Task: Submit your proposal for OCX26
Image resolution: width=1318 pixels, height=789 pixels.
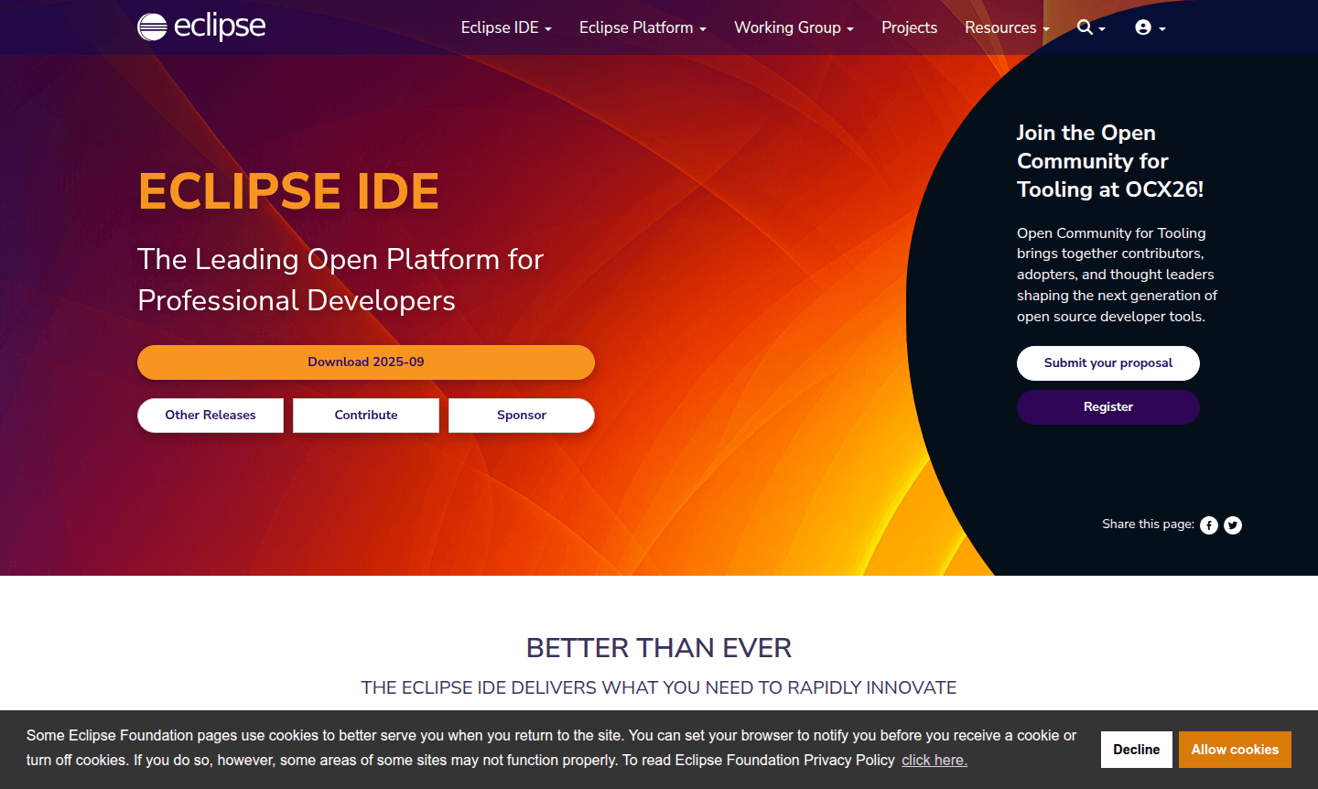Action: coord(1107,362)
